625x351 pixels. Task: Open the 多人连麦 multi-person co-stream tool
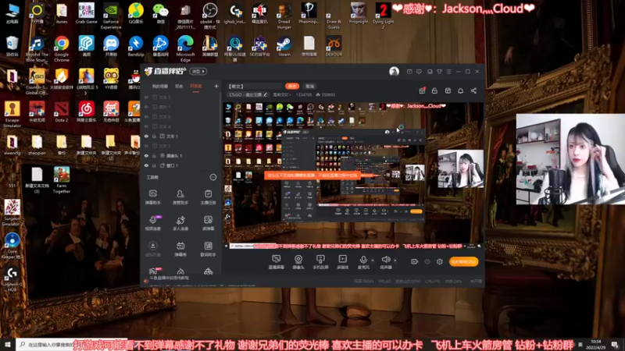tap(180, 223)
